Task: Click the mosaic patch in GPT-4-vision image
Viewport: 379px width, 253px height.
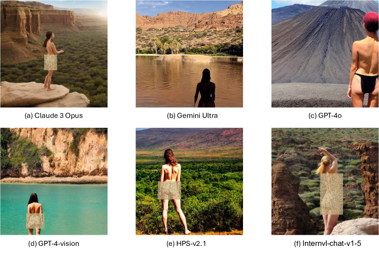Action: pyautogui.click(x=35, y=221)
